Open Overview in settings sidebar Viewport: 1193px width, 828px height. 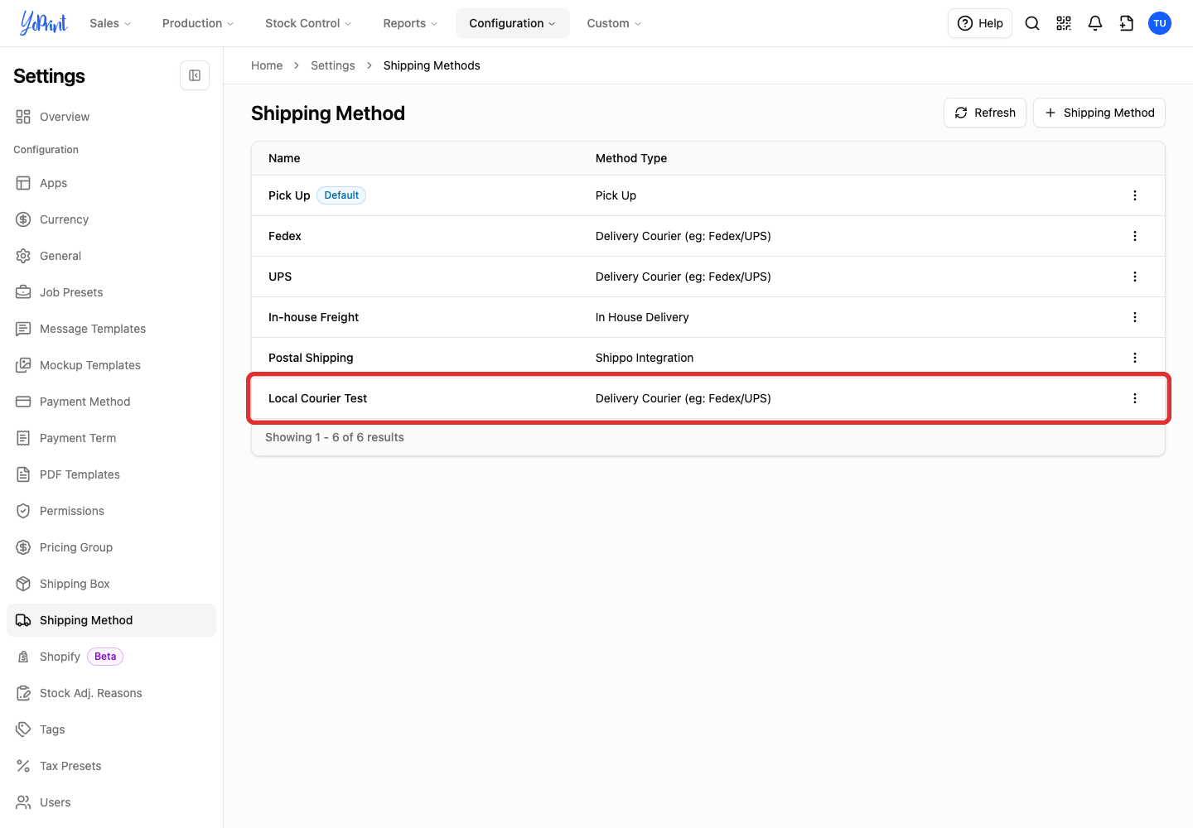tap(111, 117)
